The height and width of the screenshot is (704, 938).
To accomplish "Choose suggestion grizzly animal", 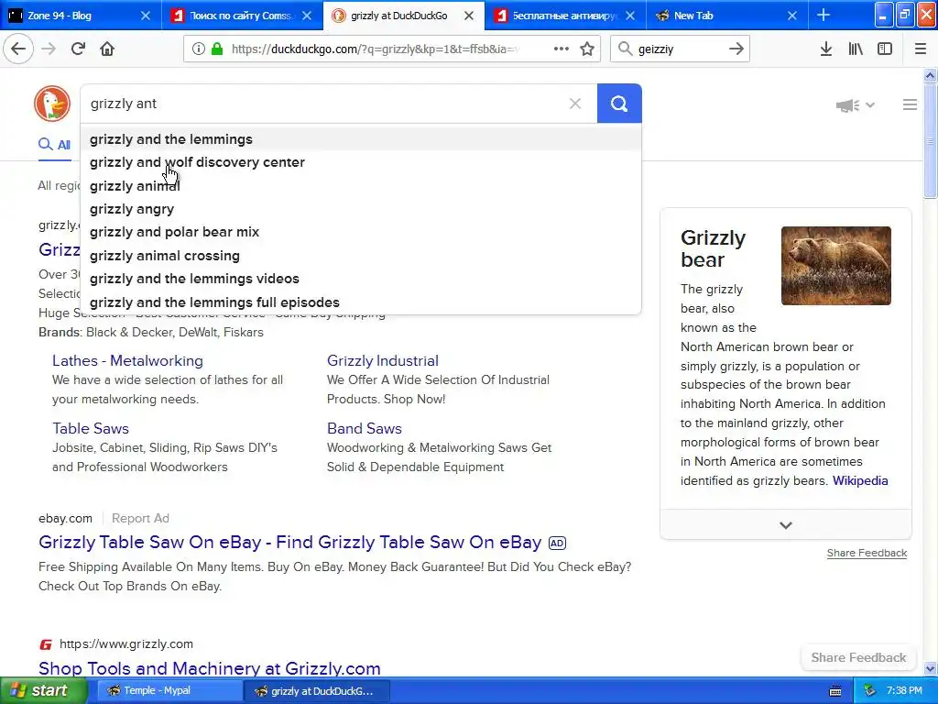I will point(361,186).
